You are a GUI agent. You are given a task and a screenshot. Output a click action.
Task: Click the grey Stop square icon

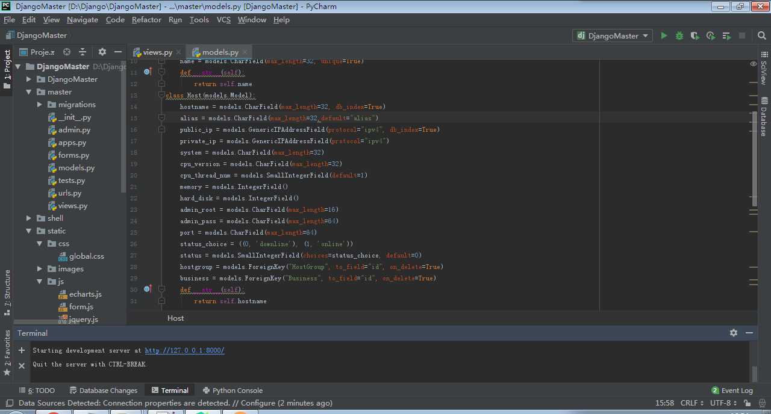pos(742,36)
